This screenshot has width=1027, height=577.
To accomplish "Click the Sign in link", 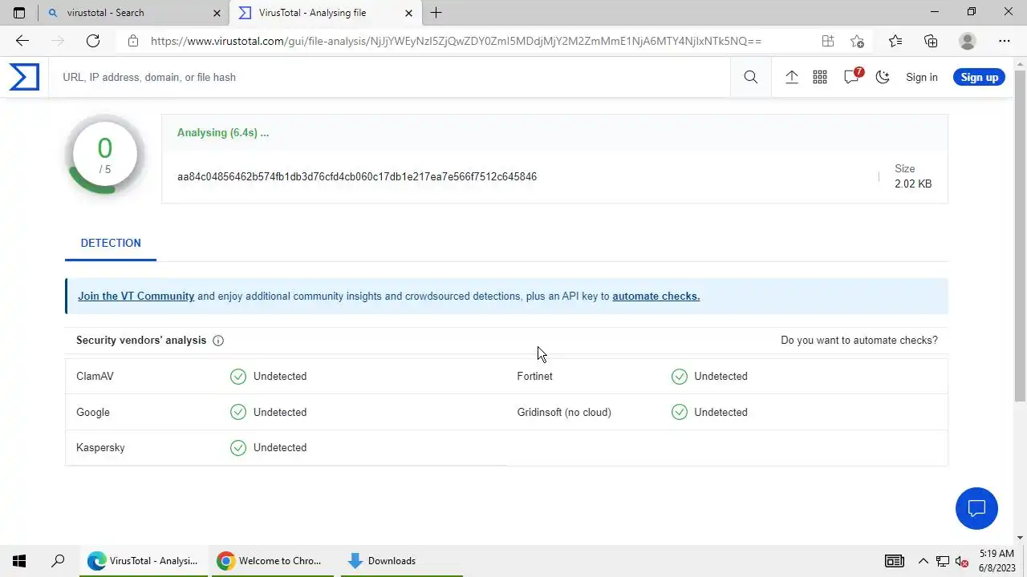I will pos(921,77).
